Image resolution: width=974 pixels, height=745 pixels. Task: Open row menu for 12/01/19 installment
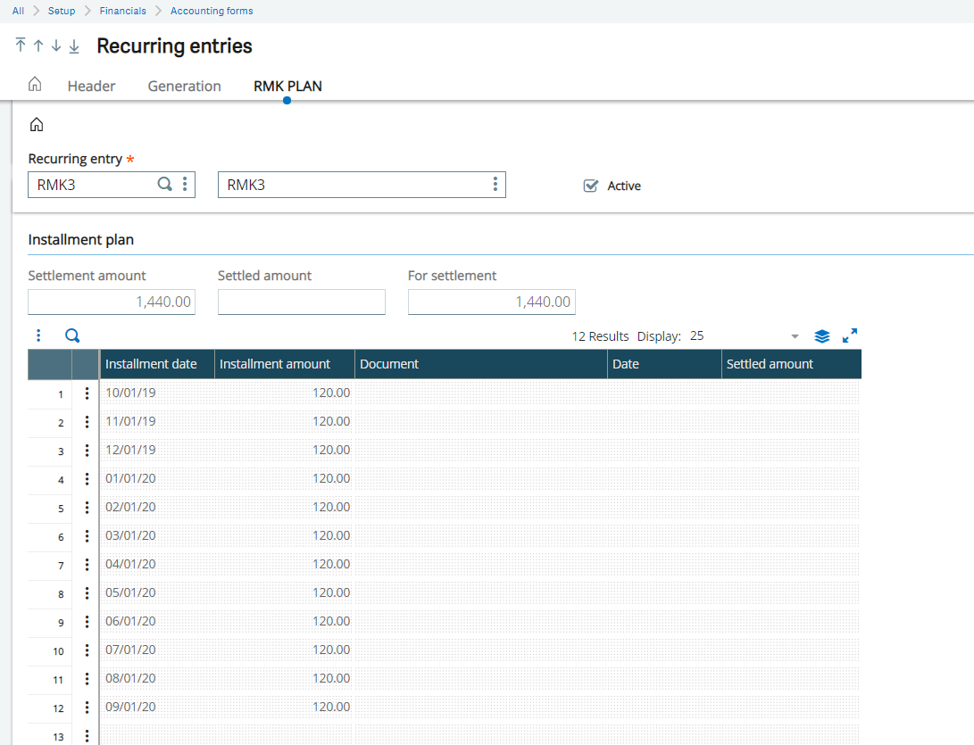click(87, 450)
